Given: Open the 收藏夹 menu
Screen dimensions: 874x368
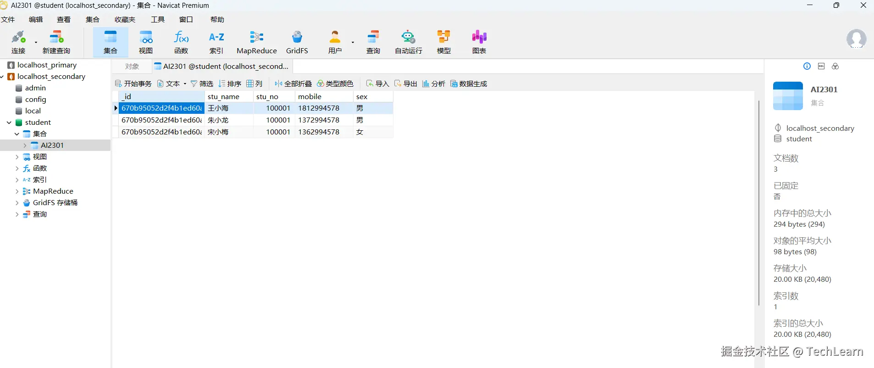Looking at the screenshot, I should pyautogui.click(x=125, y=19).
